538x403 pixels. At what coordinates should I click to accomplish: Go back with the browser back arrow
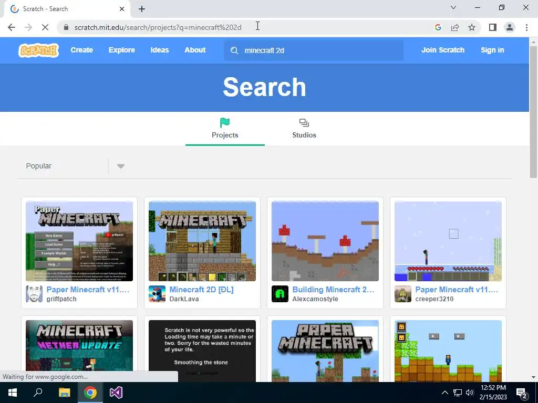point(12,27)
